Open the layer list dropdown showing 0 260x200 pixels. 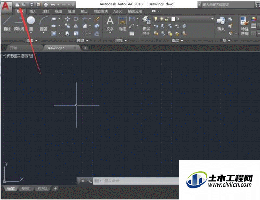(212, 19)
